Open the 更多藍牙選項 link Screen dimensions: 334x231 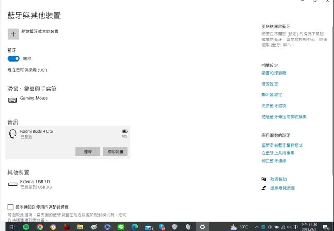point(273,106)
